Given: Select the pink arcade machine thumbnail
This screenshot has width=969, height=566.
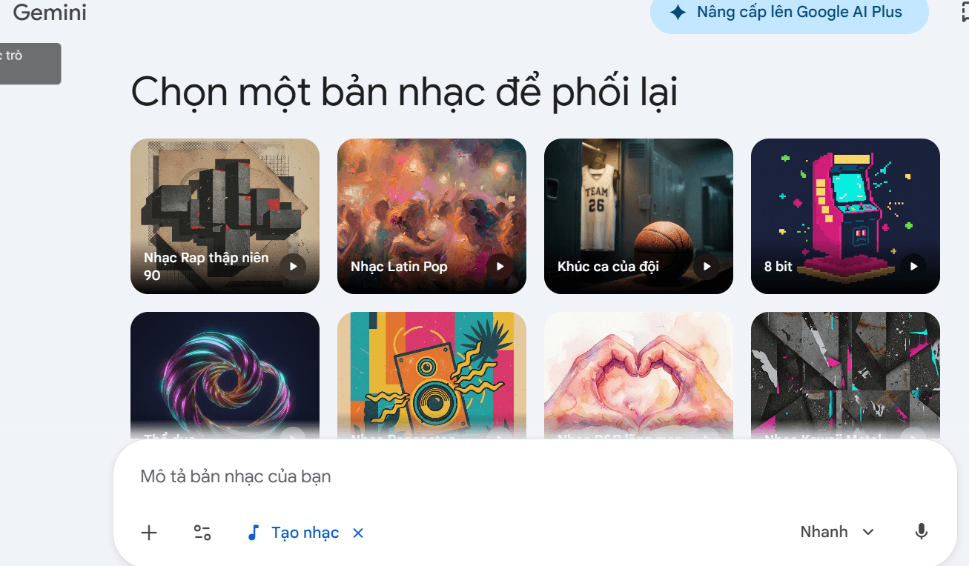Looking at the screenshot, I should click(x=845, y=216).
